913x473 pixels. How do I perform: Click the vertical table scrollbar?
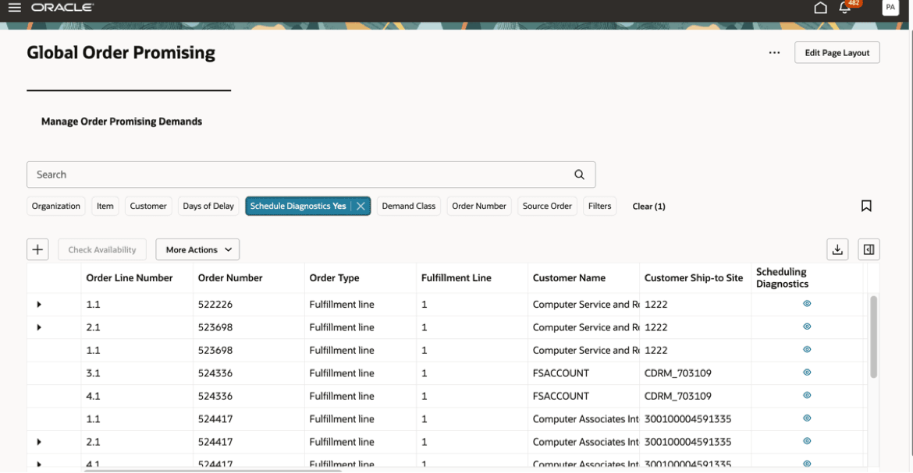coord(873,337)
